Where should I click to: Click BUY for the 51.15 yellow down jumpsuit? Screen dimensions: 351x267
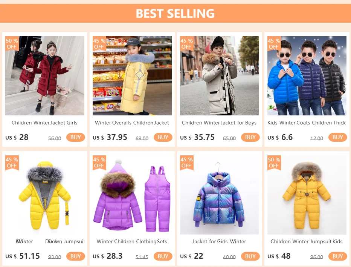point(76,256)
